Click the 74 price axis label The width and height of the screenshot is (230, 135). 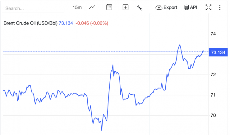click(x=214, y=34)
